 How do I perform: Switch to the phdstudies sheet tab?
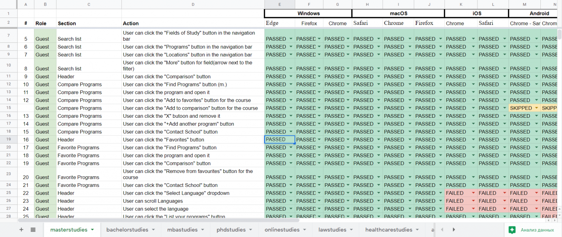point(231,230)
